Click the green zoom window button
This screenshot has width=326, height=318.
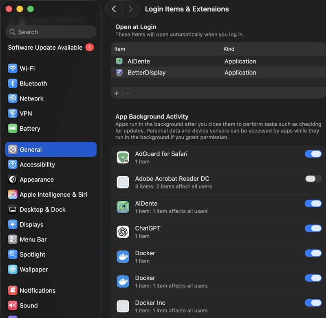[31, 9]
